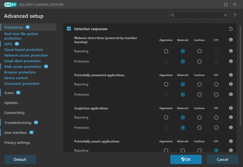This screenshot has height=167, width=243.
Task: Show info for Potentially unwanted applications Reporting
Action: tap(231, 84)
